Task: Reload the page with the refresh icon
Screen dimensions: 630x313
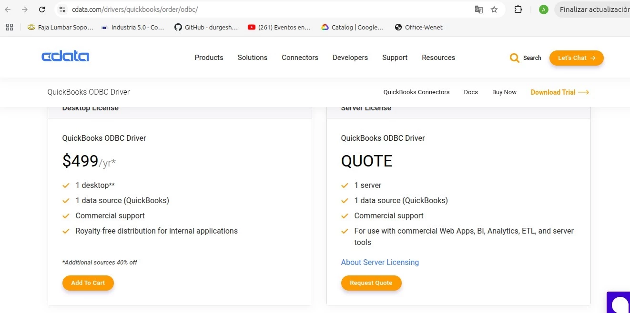Action: 42,10
